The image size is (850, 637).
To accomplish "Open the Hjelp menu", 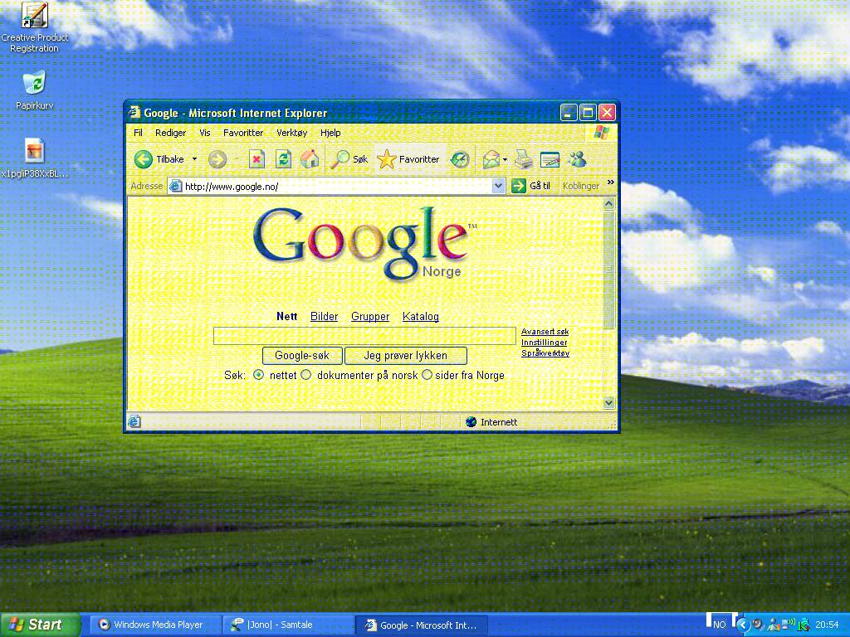I will 330,133.
